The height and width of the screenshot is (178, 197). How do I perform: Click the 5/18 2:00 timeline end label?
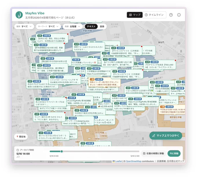(135, 156)
